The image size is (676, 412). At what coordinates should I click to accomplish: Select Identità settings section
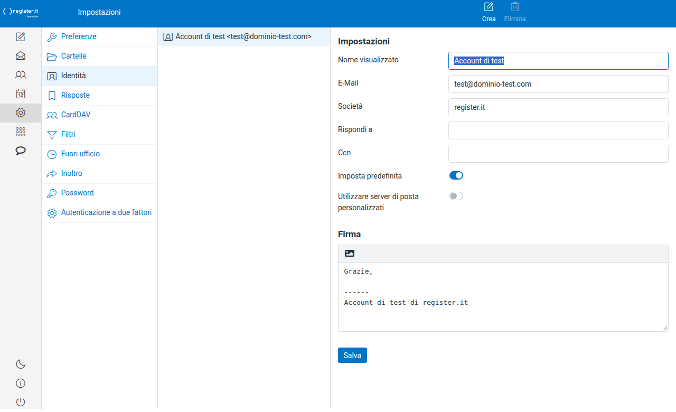[x=100, y=76]
